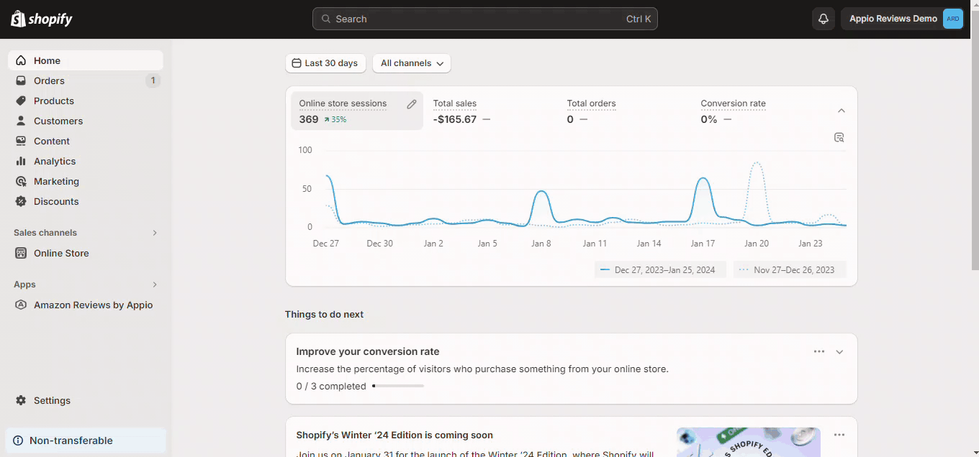Toggle the Nov 27–Dec 26, 2023 comparison series

pos(790,270)
